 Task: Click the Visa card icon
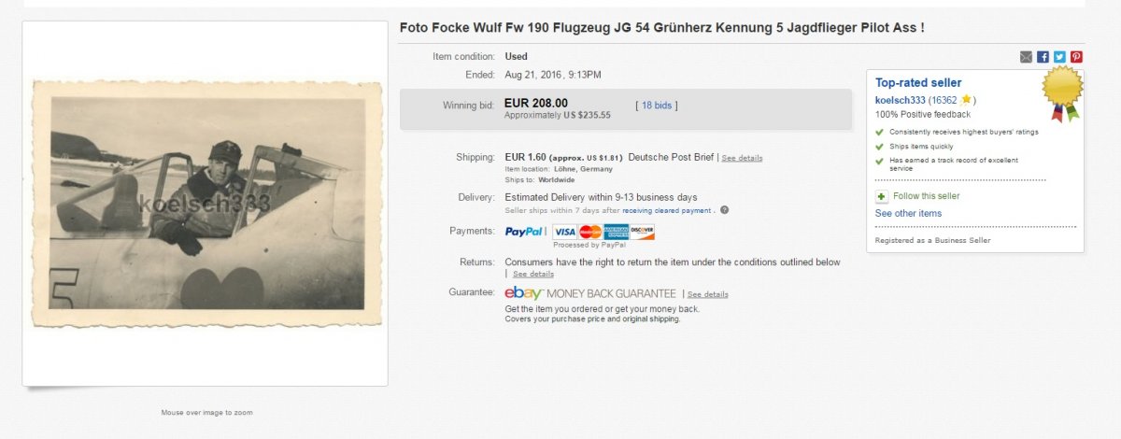tap(564, 232)
